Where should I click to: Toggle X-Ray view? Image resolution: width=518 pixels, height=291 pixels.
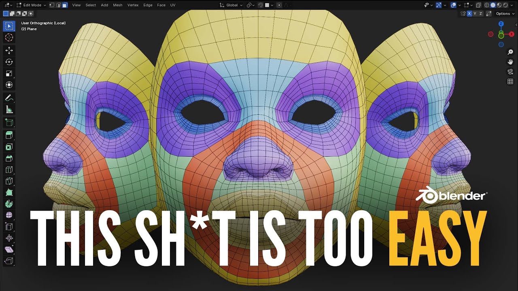click(x=479, y=5)
